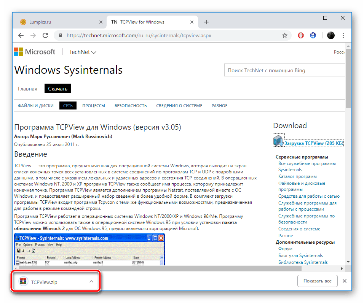The width and height of the screenshot is (364, 303).
Task: Open a new browser tab with the plus icon
Action: (x=206, y=22)
